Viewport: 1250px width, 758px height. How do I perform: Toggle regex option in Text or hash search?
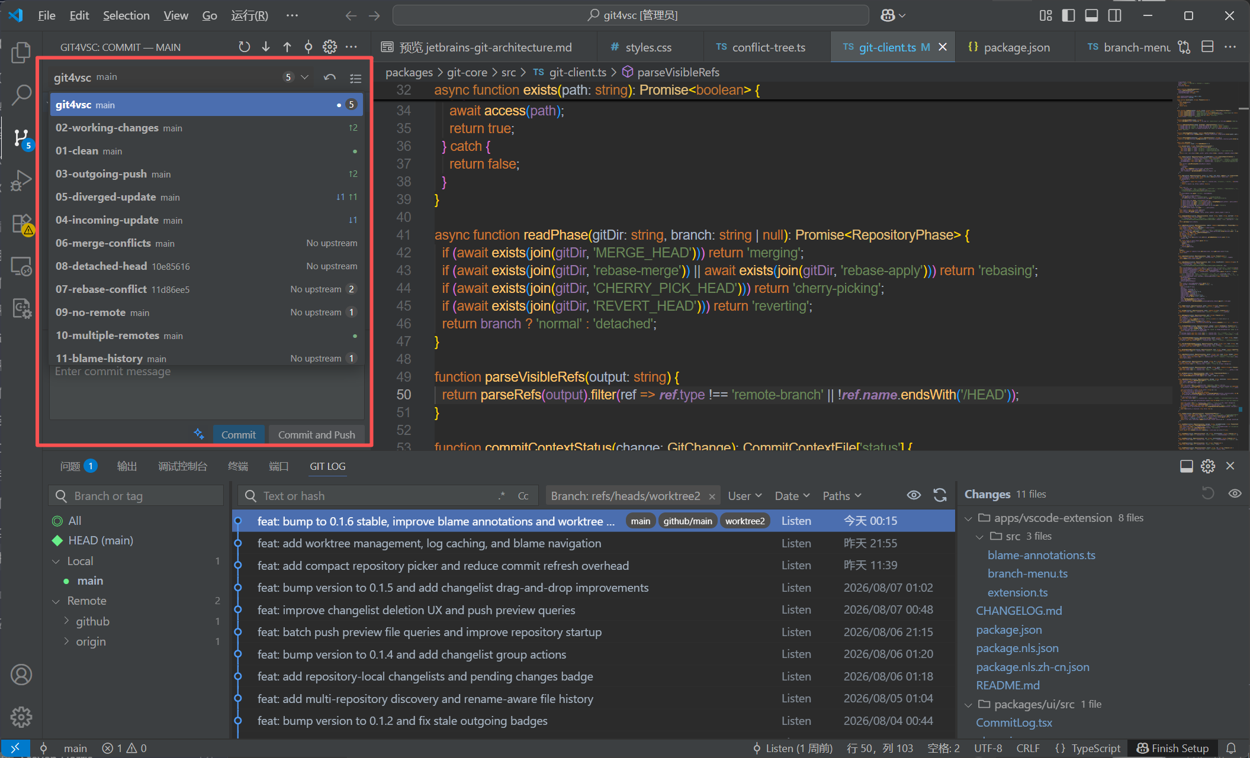[x=502, y=496]
